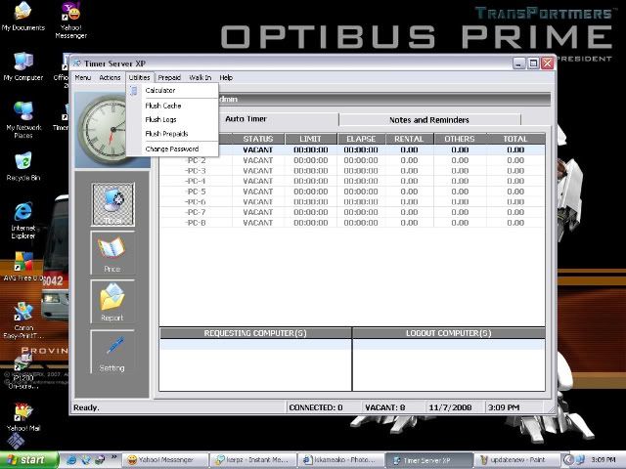
Task: Select the PC-6 row
Action: click(352, 202)
